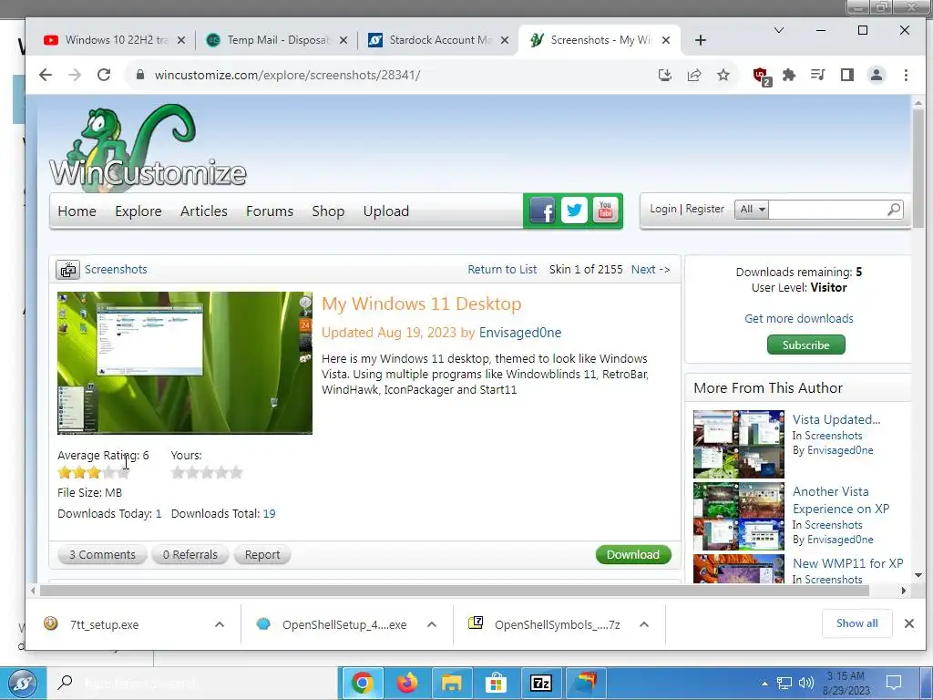Viewport: 933px width, 700px height.
Task: Click the horizontal page scrollbar
Action: click(454, 591)
